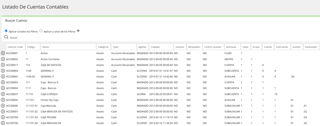Click the Código filter field

33,47
